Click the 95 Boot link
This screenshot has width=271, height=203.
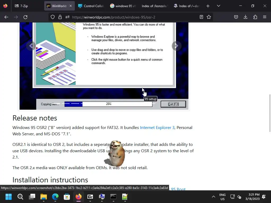pyautogui.click(x=178, y=189)
